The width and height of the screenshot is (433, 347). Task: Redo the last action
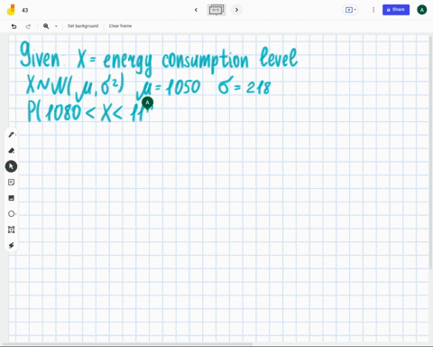coord(28,26)
